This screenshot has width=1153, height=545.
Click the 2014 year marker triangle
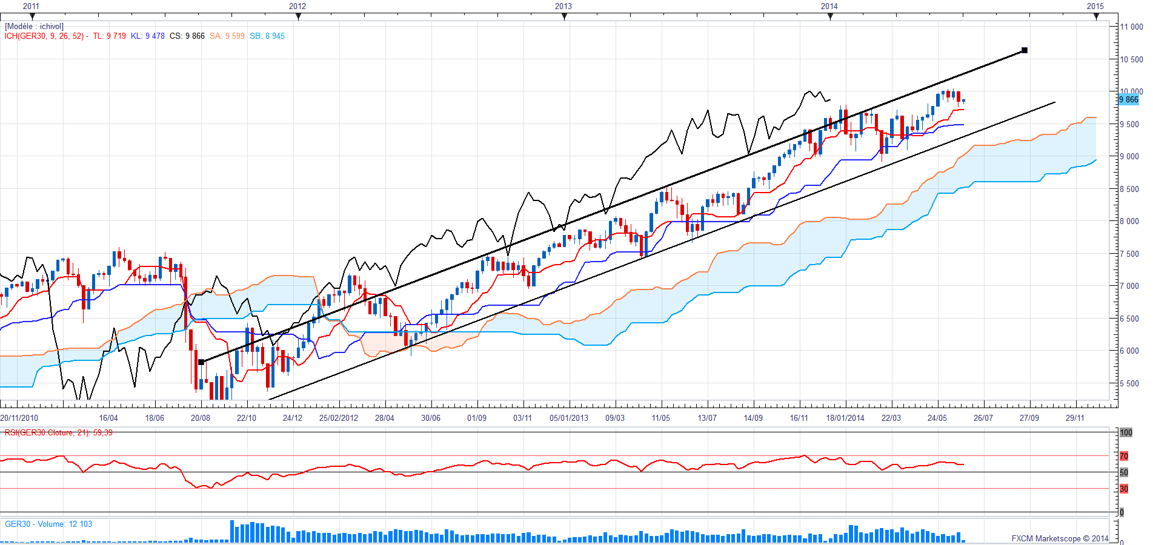point(830,16)
